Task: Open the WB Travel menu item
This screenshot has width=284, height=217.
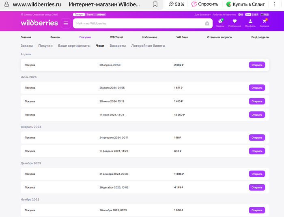Action: click(117, 37)
